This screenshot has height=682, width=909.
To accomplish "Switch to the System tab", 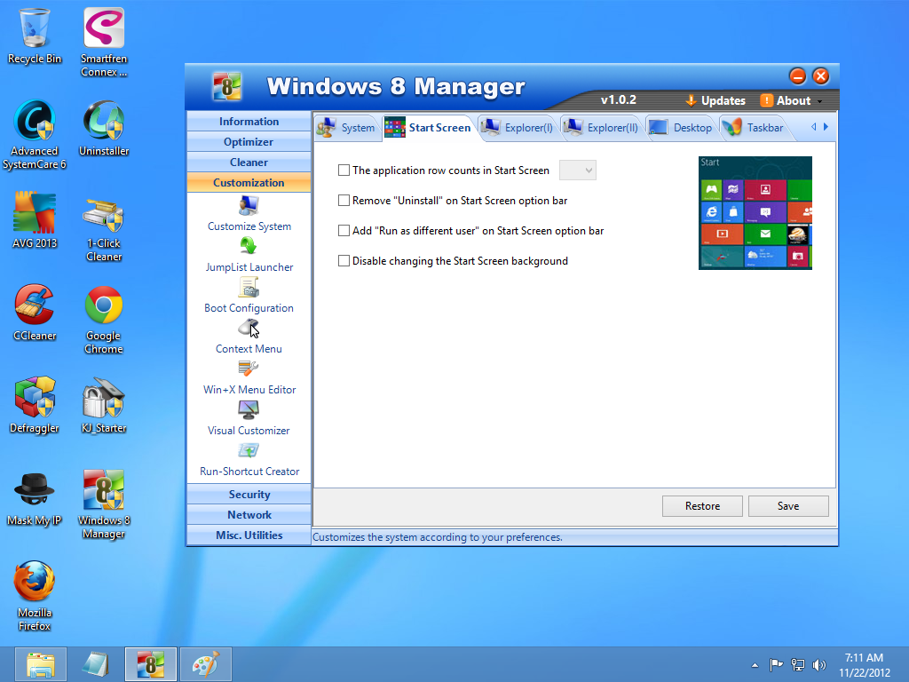I will 347,128.
